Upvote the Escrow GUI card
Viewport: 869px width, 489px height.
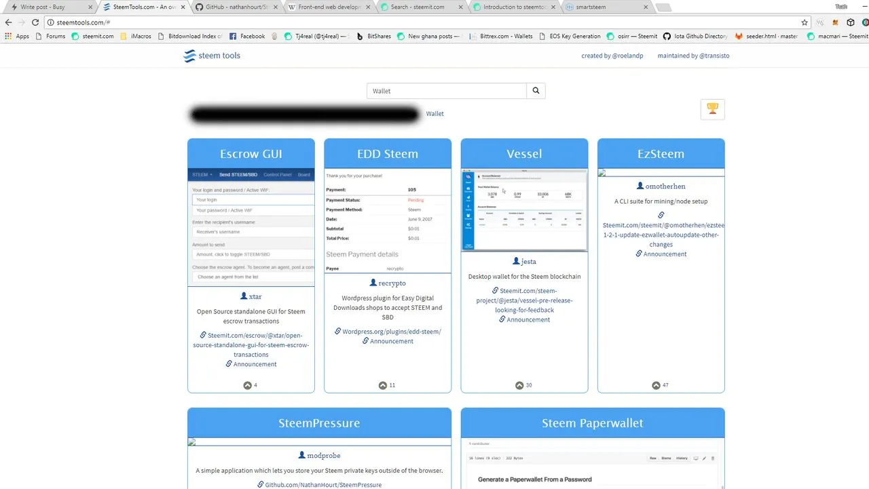247,385
